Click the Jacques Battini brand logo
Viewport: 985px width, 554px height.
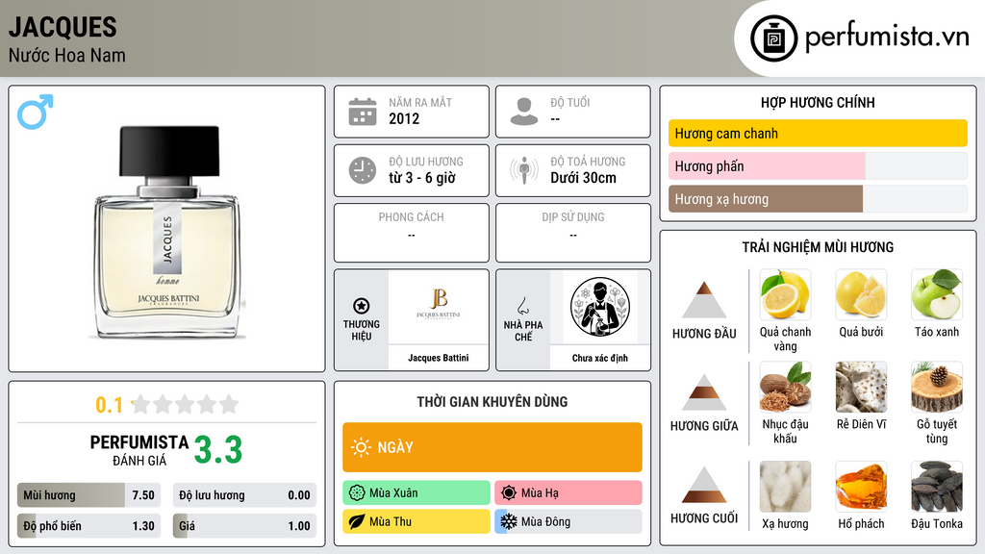coord(438,303)
